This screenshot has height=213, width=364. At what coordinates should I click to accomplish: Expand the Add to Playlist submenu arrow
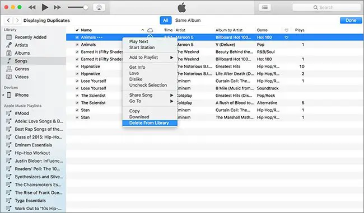coord(171,58)
